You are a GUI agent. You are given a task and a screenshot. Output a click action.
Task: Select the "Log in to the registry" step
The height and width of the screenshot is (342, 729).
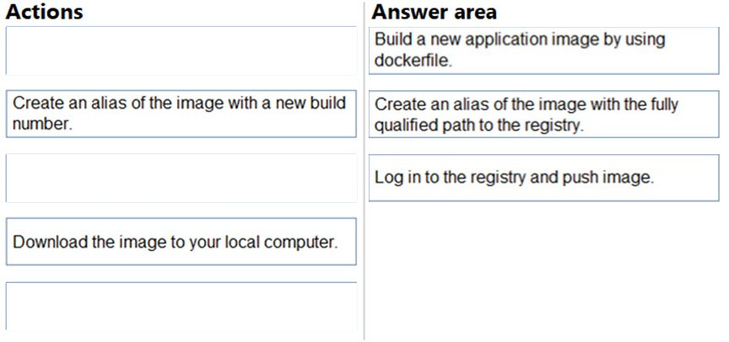click(x=544, y=178)
